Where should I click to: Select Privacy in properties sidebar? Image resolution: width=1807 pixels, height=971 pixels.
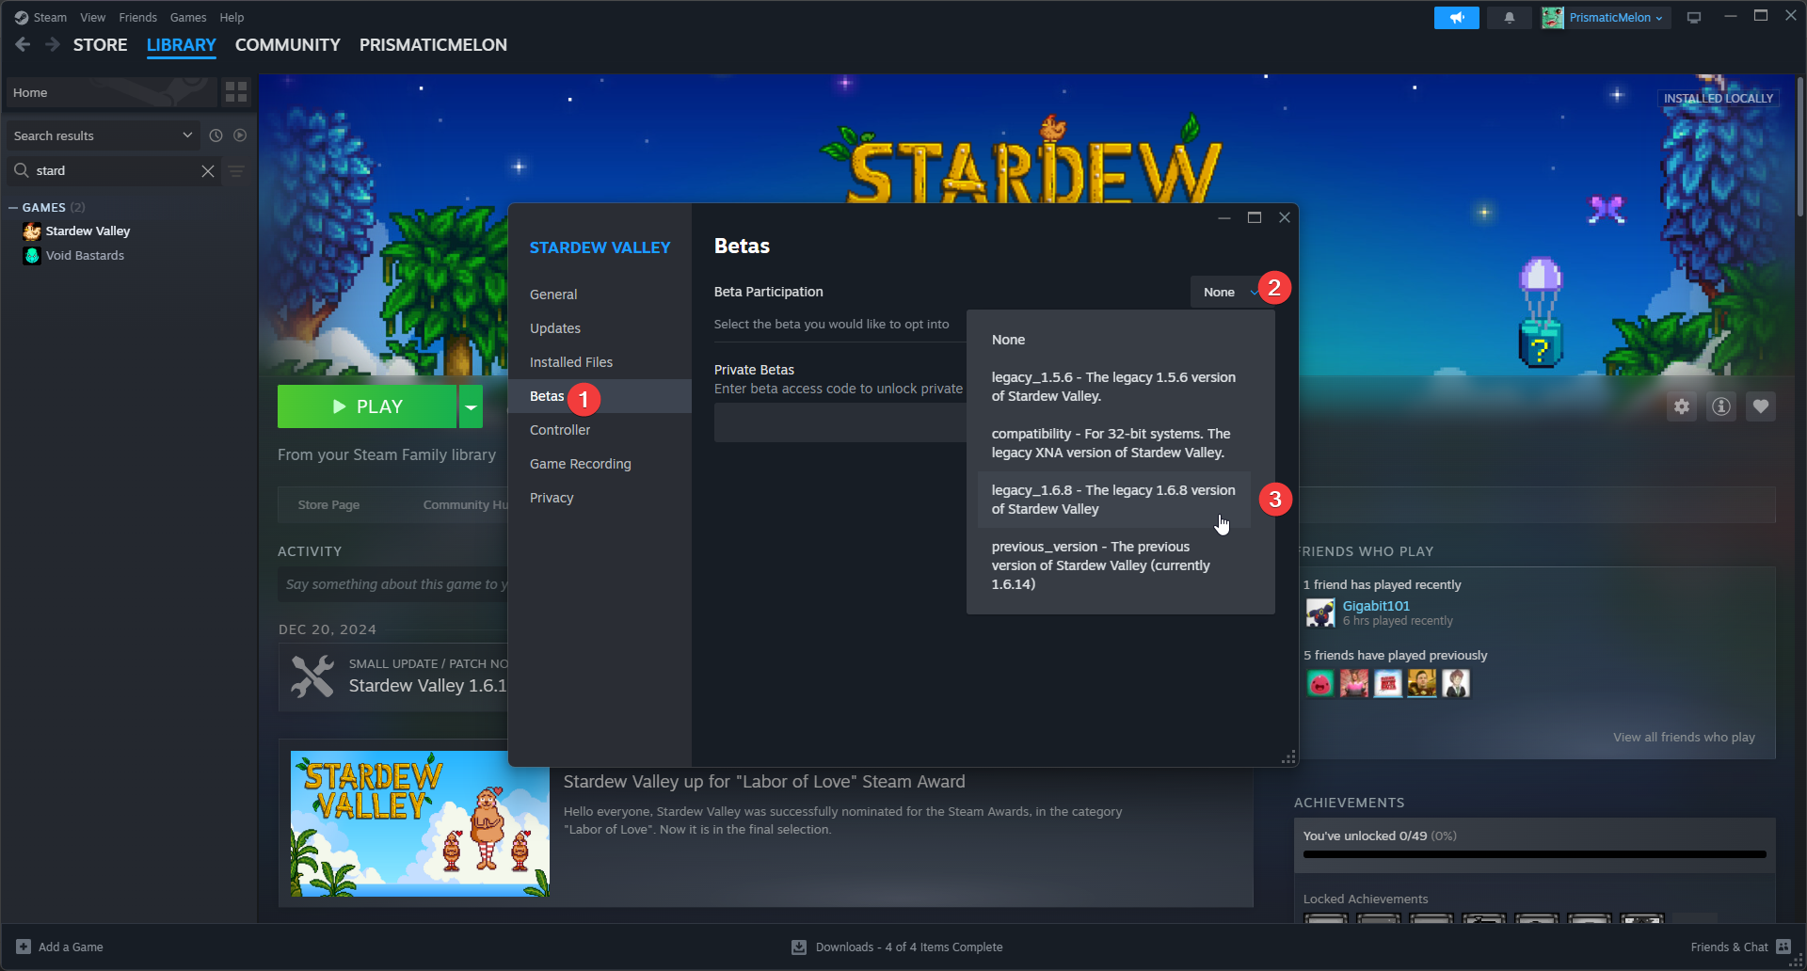(600, 498)
